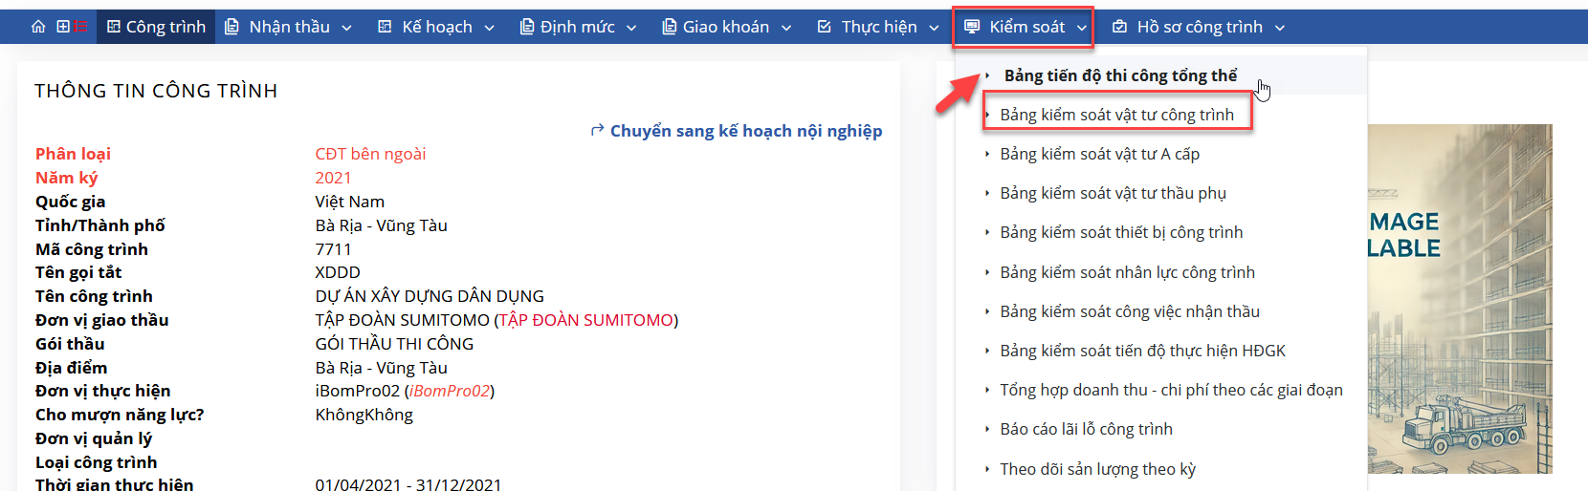Click the Cho mượn năng lực? label
1588x491 pixels.
tap(120, 415)
